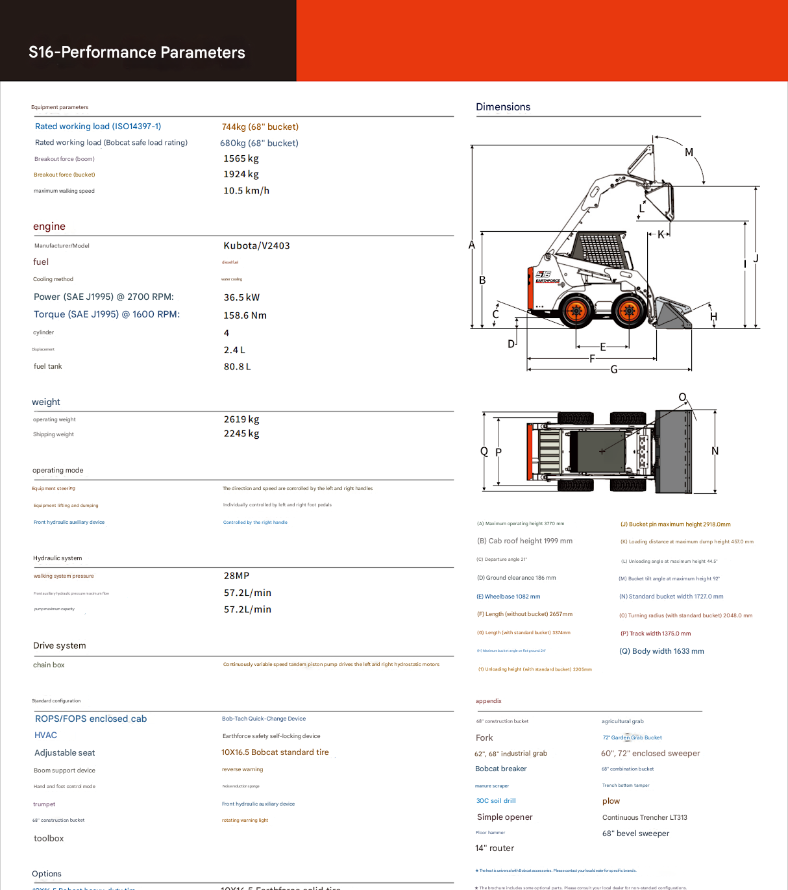Select the "30C soil drill" attachment

(496, 801)
